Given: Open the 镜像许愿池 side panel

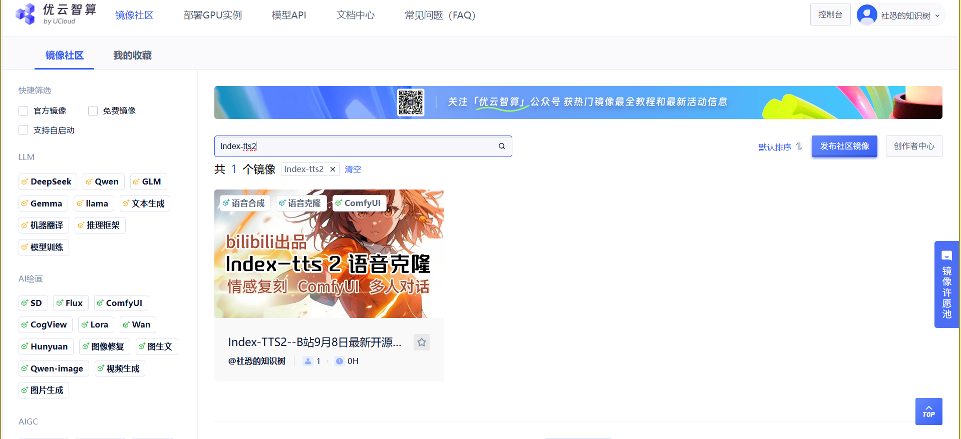Looking at the screenshot, I should tap(946, 284).
